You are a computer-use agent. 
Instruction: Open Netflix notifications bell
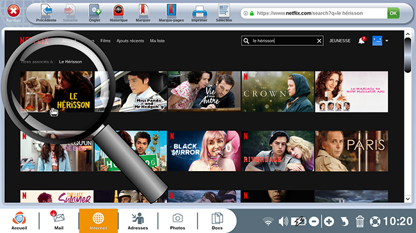[362, 40]
